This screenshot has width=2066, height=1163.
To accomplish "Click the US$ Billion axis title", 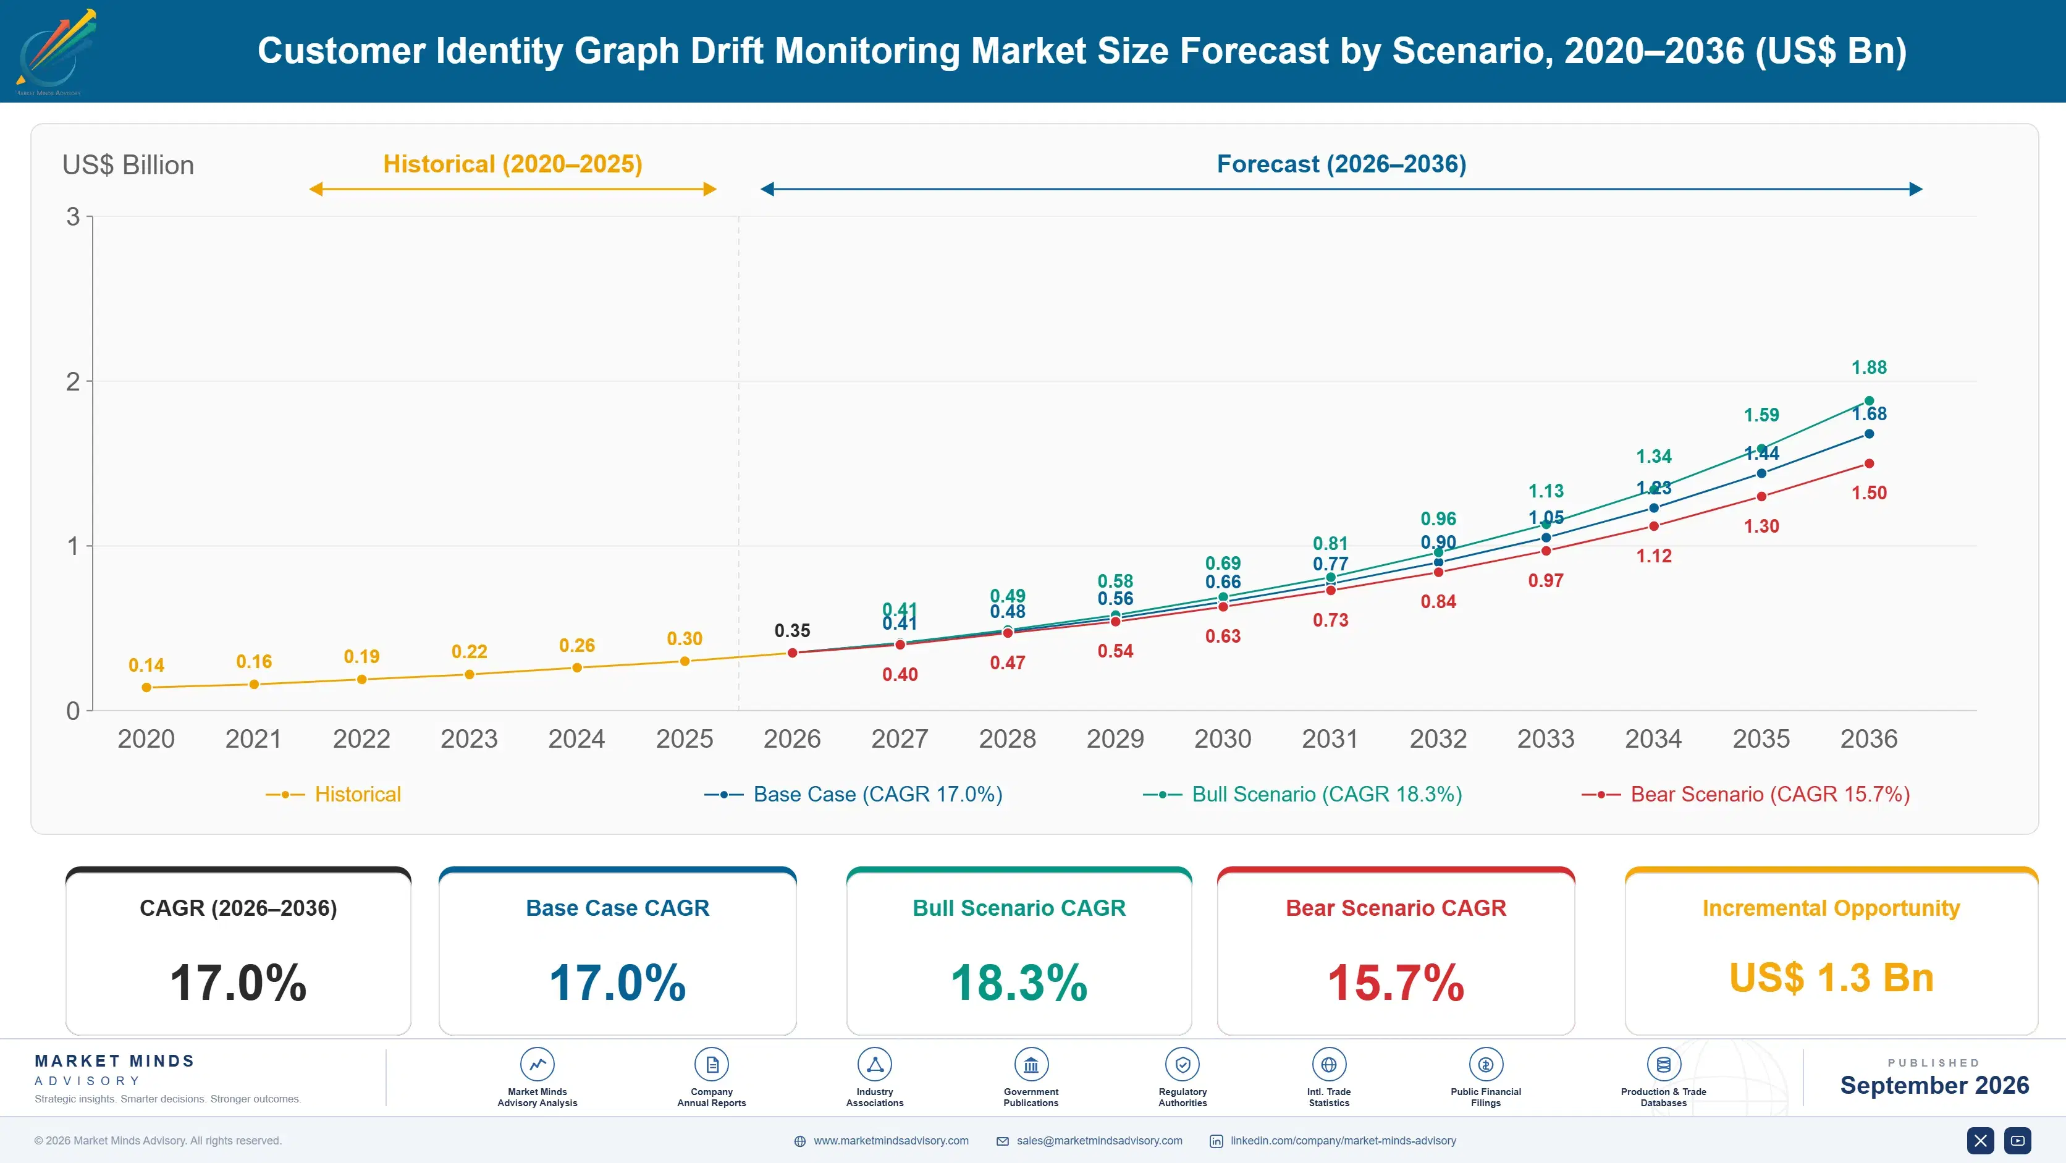I will click(129, 165).
